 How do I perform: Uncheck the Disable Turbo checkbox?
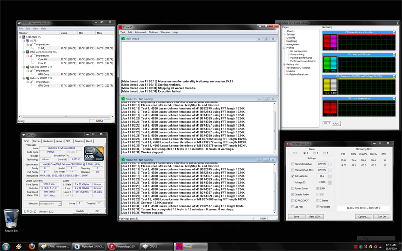point(293,195)
